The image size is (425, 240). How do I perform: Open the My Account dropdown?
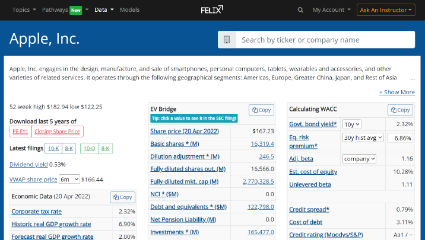331,10
